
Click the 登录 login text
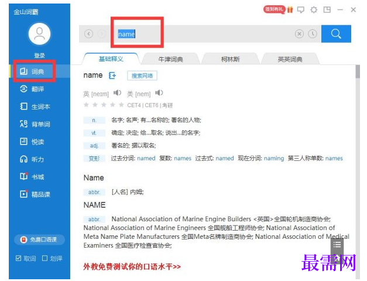point(39,56)
